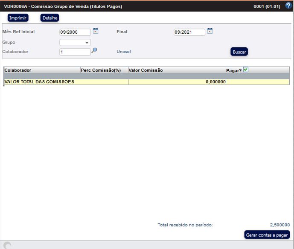
Task: Click the Colaborador magnifier lookup icon
Action: (x=95, y=50)
